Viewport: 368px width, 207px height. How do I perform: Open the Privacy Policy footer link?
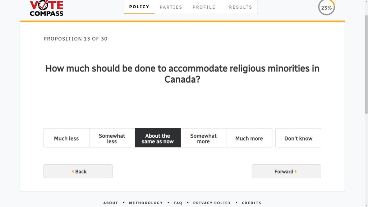[x=212, y=203]
